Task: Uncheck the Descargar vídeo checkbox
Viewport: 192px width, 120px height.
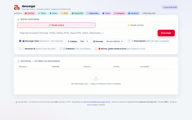Action: pyautogui.click(x=20, y=41)
